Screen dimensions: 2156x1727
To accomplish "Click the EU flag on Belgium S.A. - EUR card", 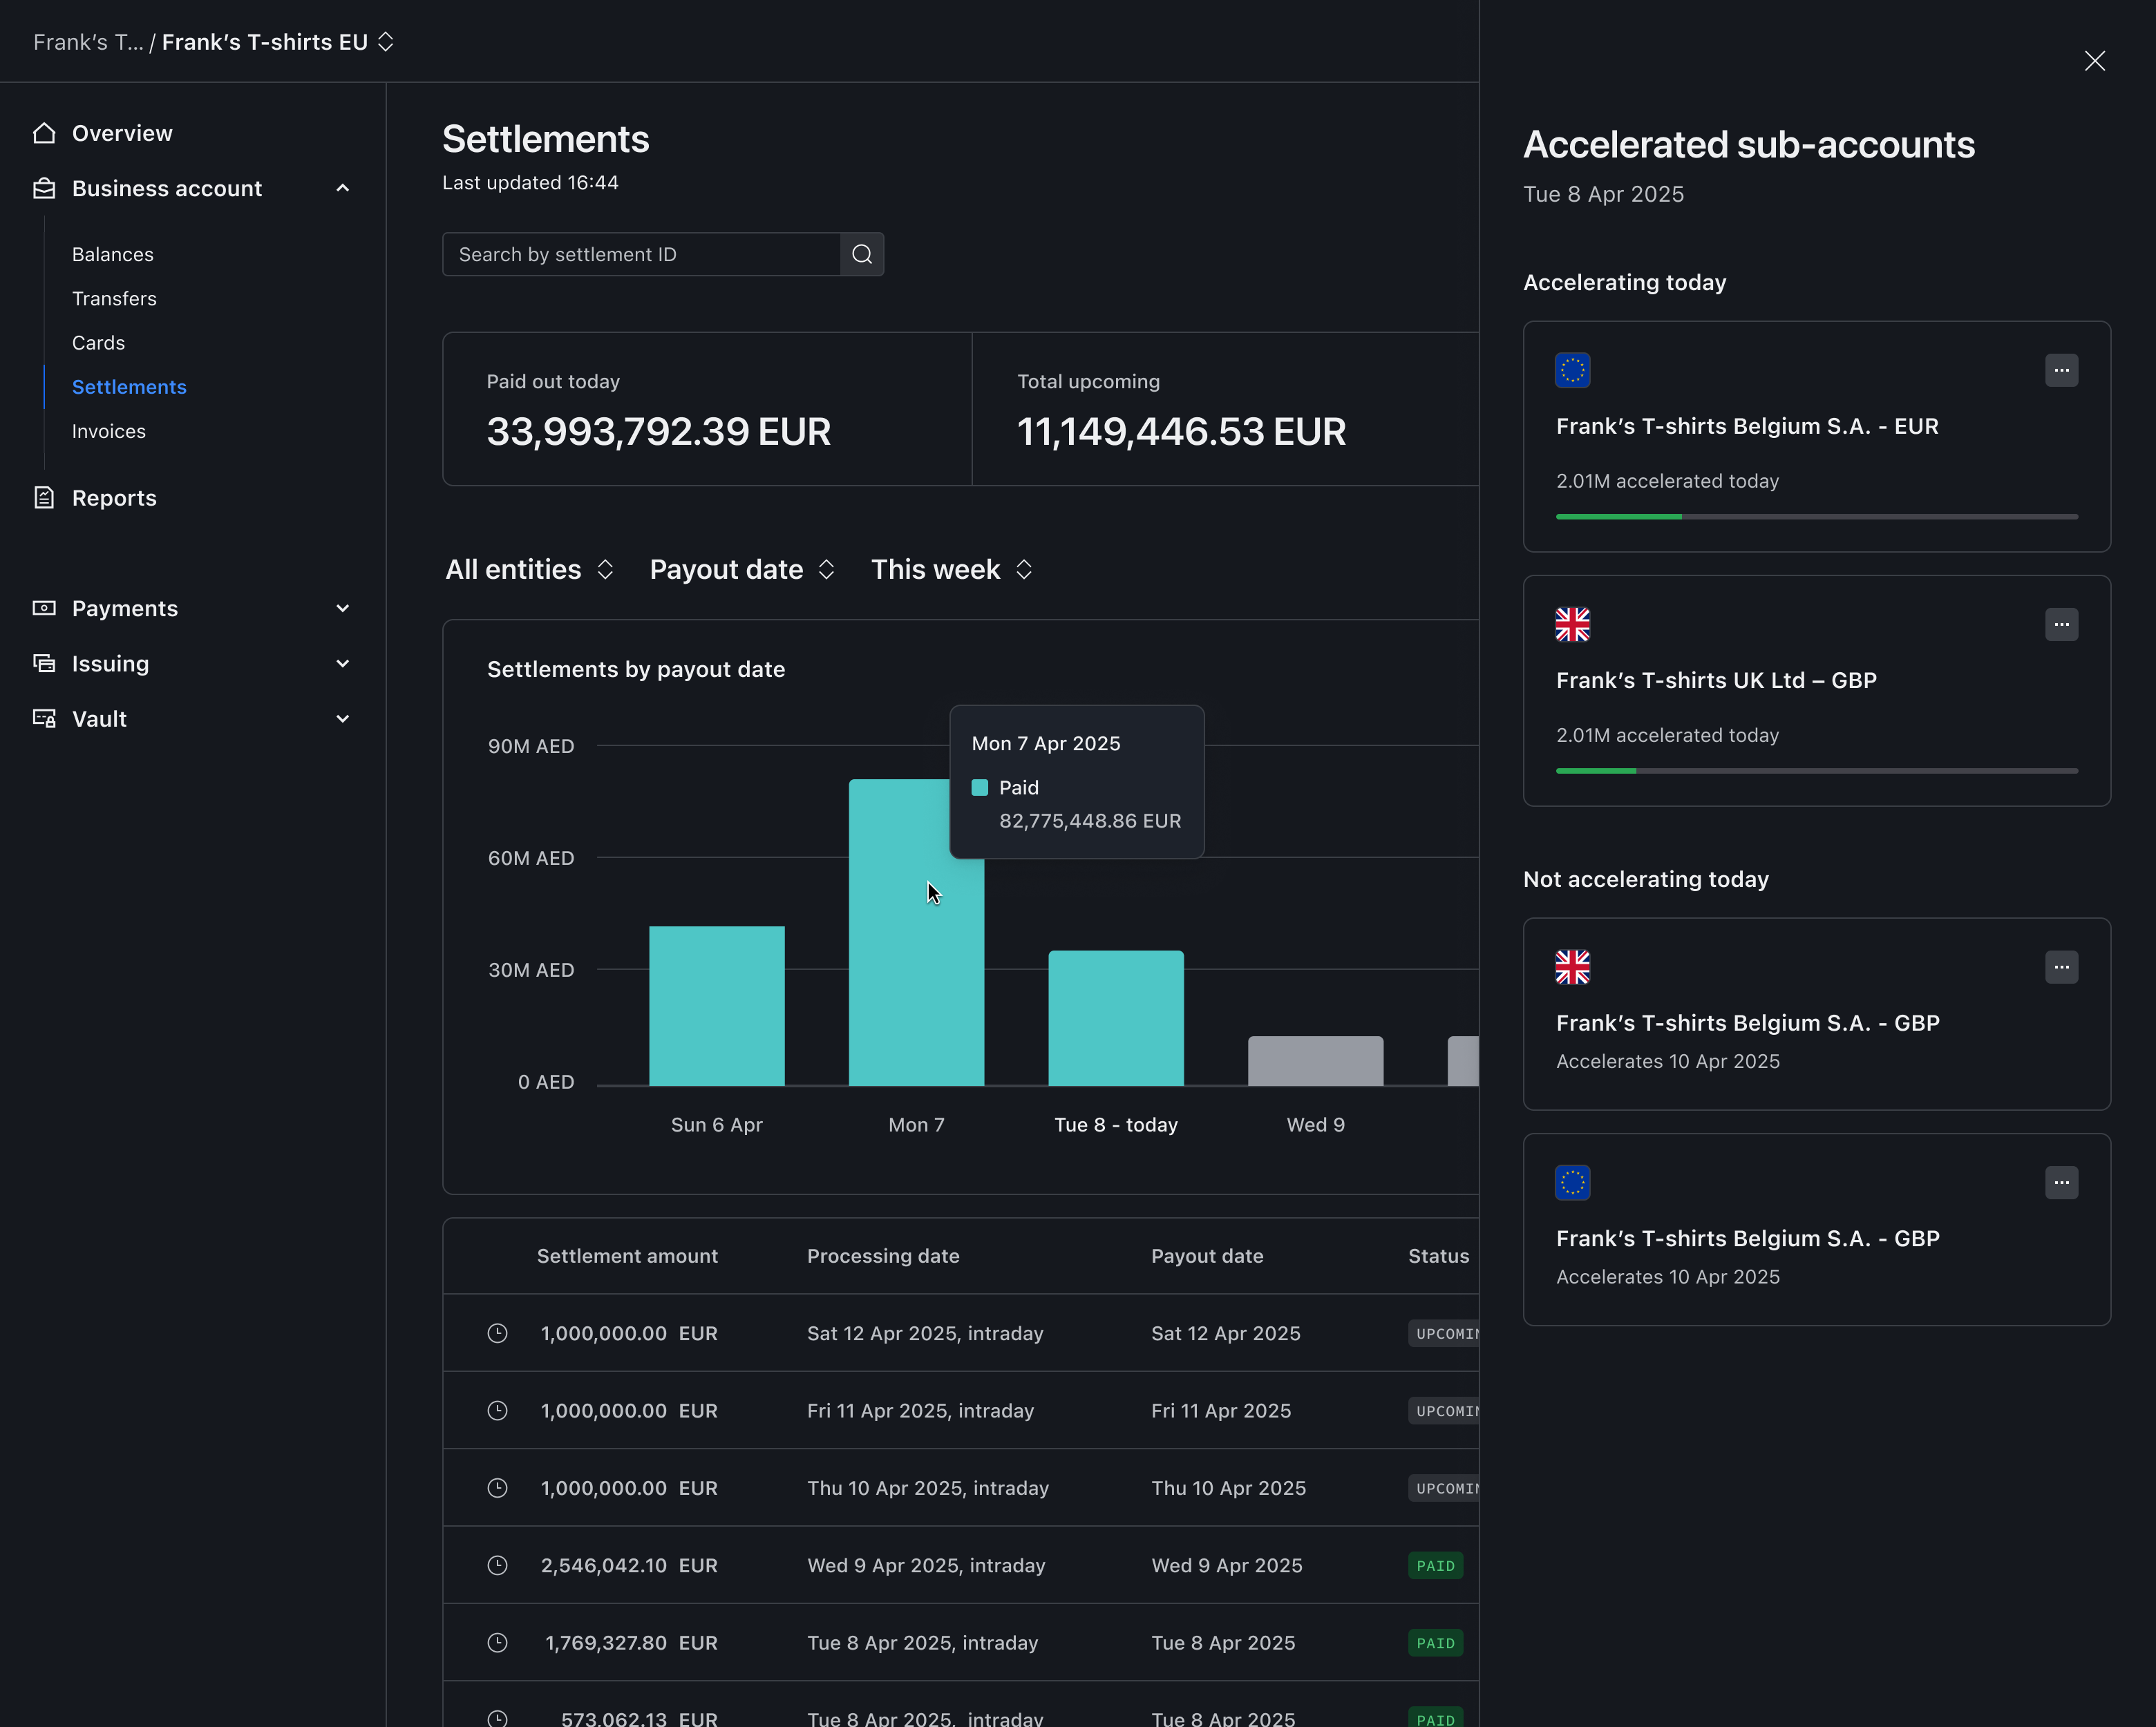I will tap(1572, 370).
